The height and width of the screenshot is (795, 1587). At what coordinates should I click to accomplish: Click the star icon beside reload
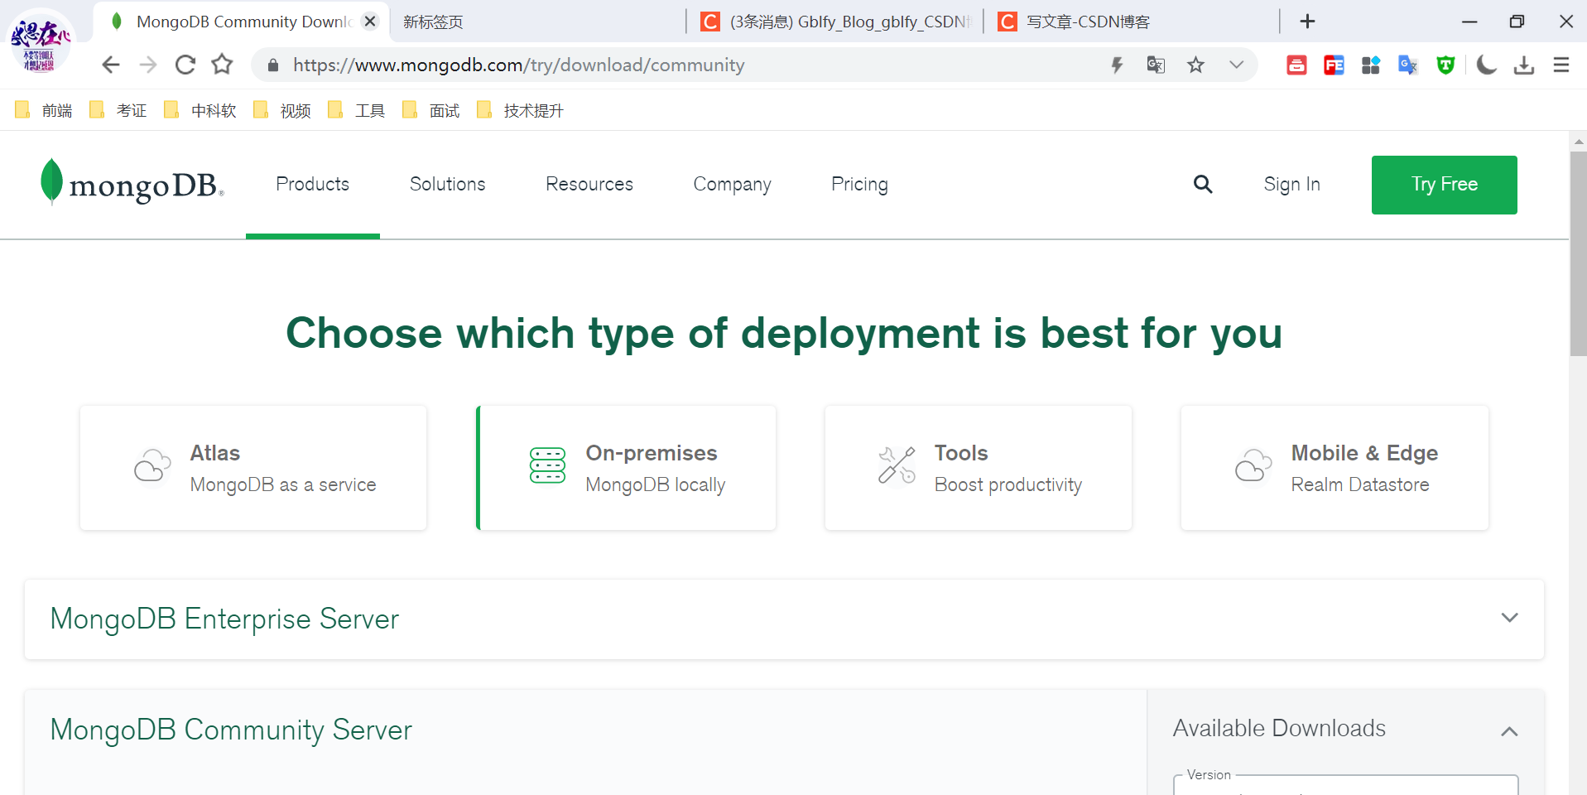222,65
